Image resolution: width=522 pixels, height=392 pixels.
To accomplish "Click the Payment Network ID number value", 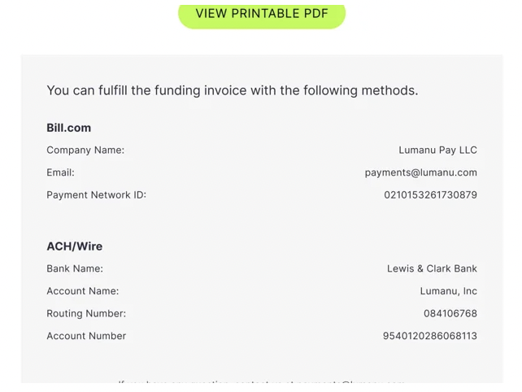I will click(430, 195).
